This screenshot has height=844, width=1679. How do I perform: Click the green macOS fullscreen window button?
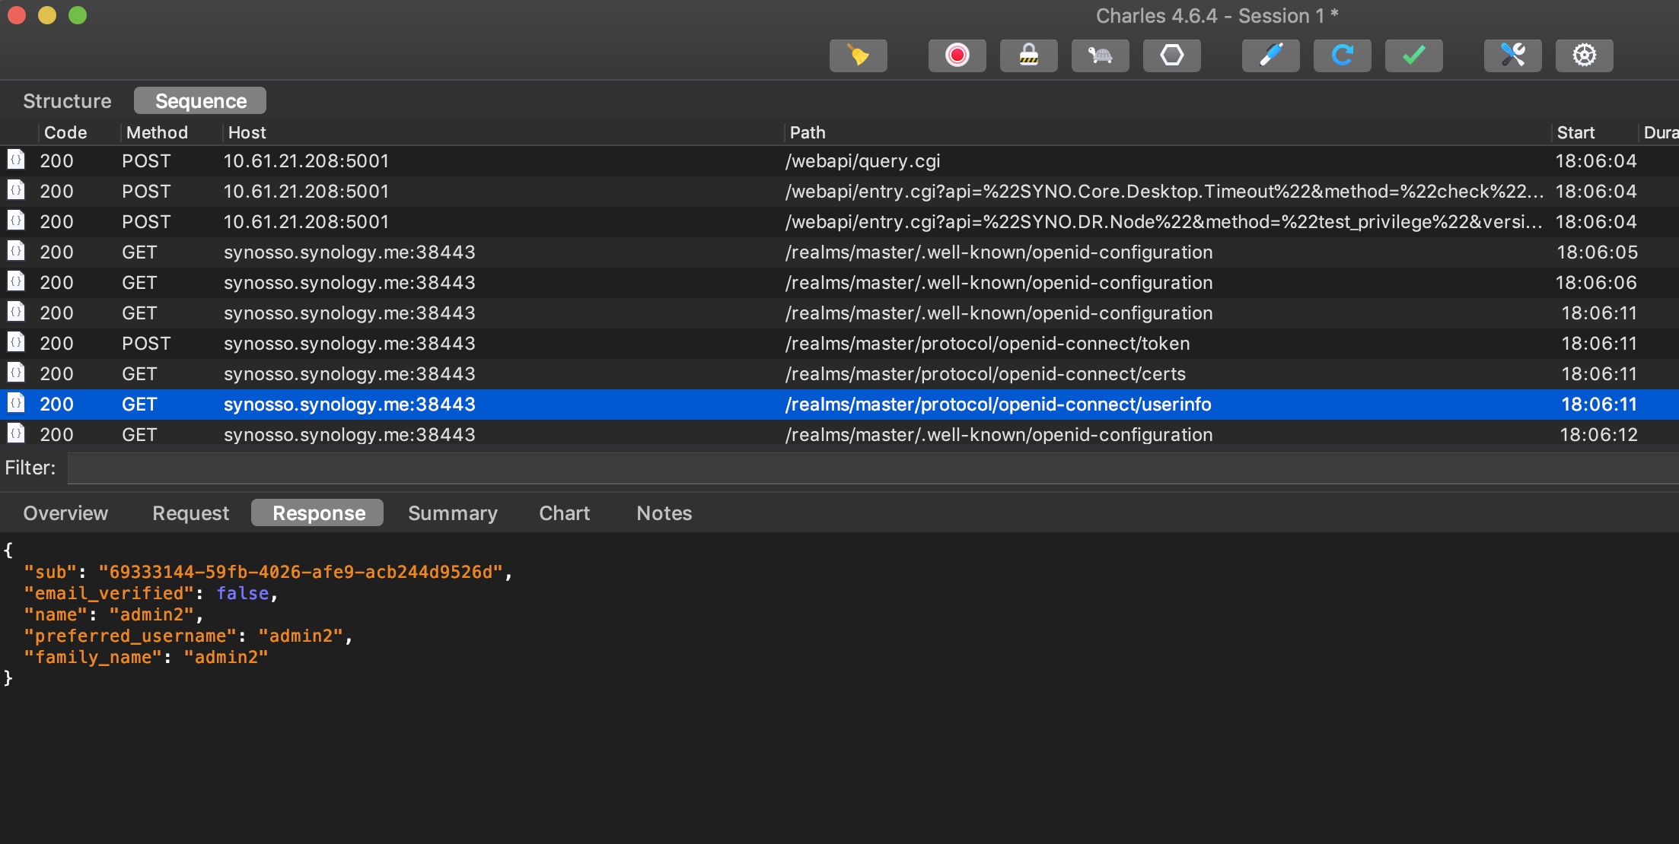78,15
